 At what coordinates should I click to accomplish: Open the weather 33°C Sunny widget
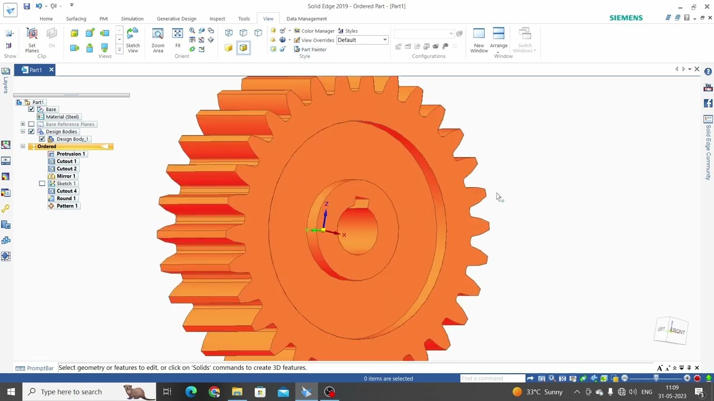[x=538, y=392]
